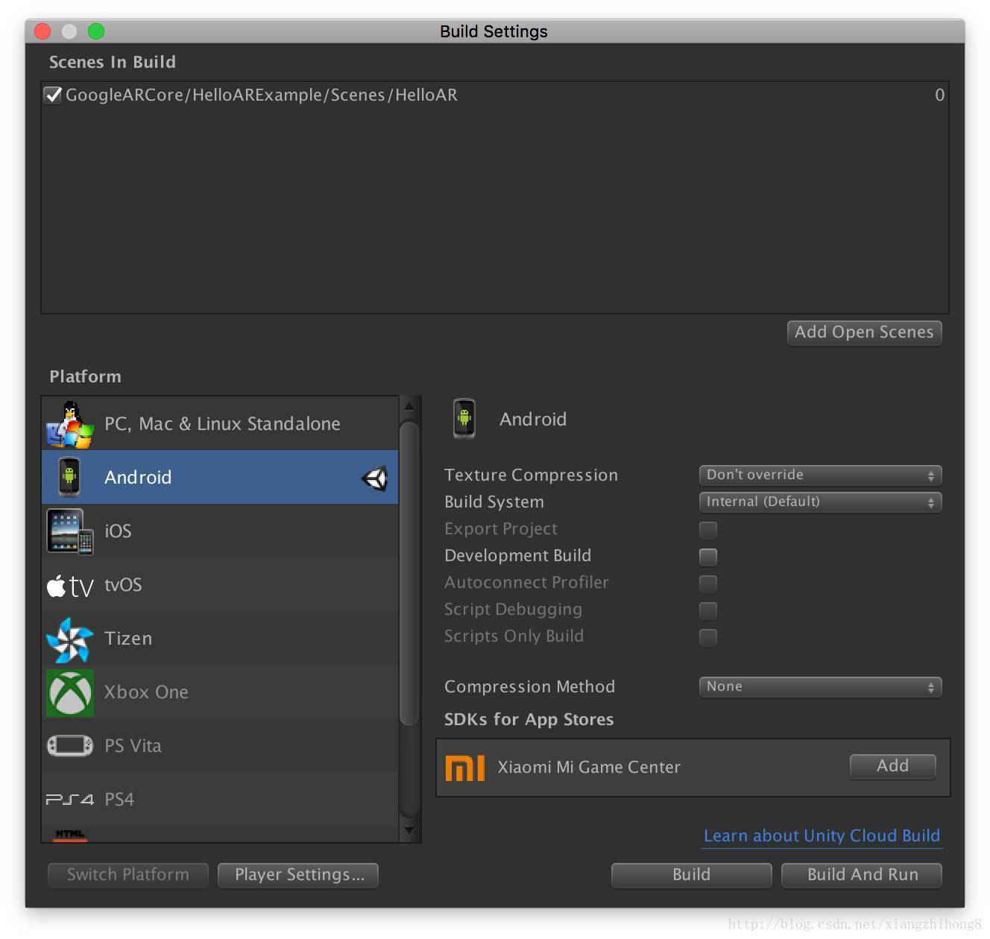Uncheck the HelloAR scene checkbox
The height and width of the screenshot is (939, 990).
53,95
